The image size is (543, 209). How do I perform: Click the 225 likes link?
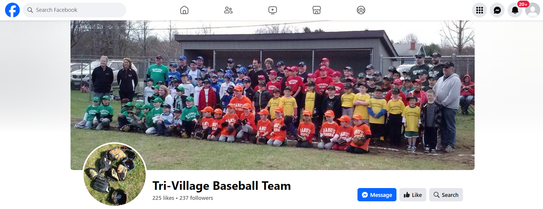point(163,198)
